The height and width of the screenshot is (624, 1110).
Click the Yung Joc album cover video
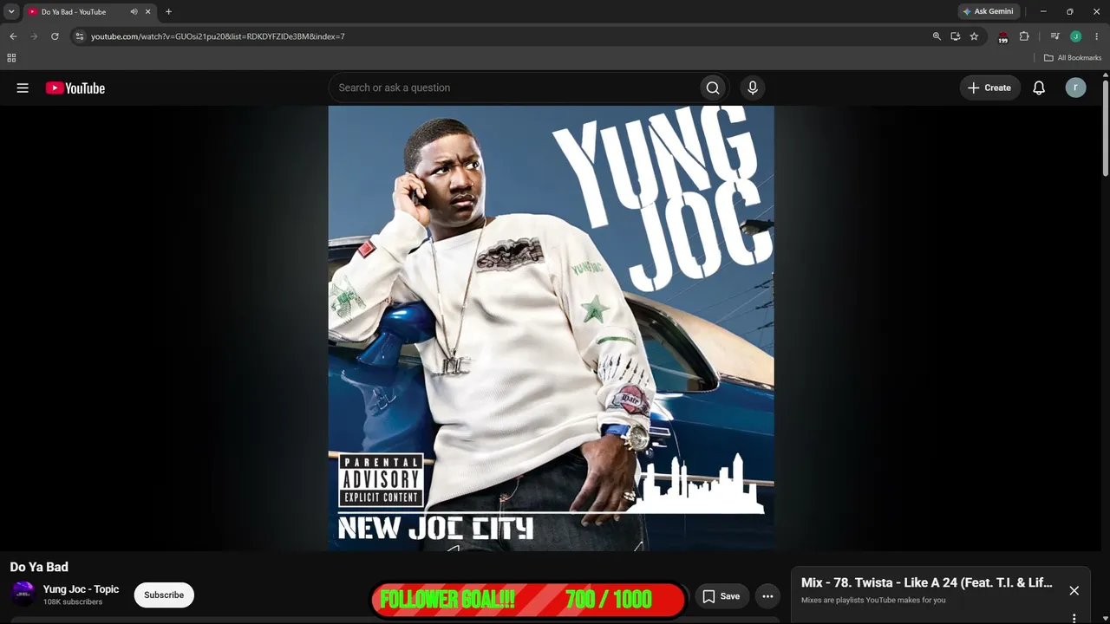click(551, 328)
